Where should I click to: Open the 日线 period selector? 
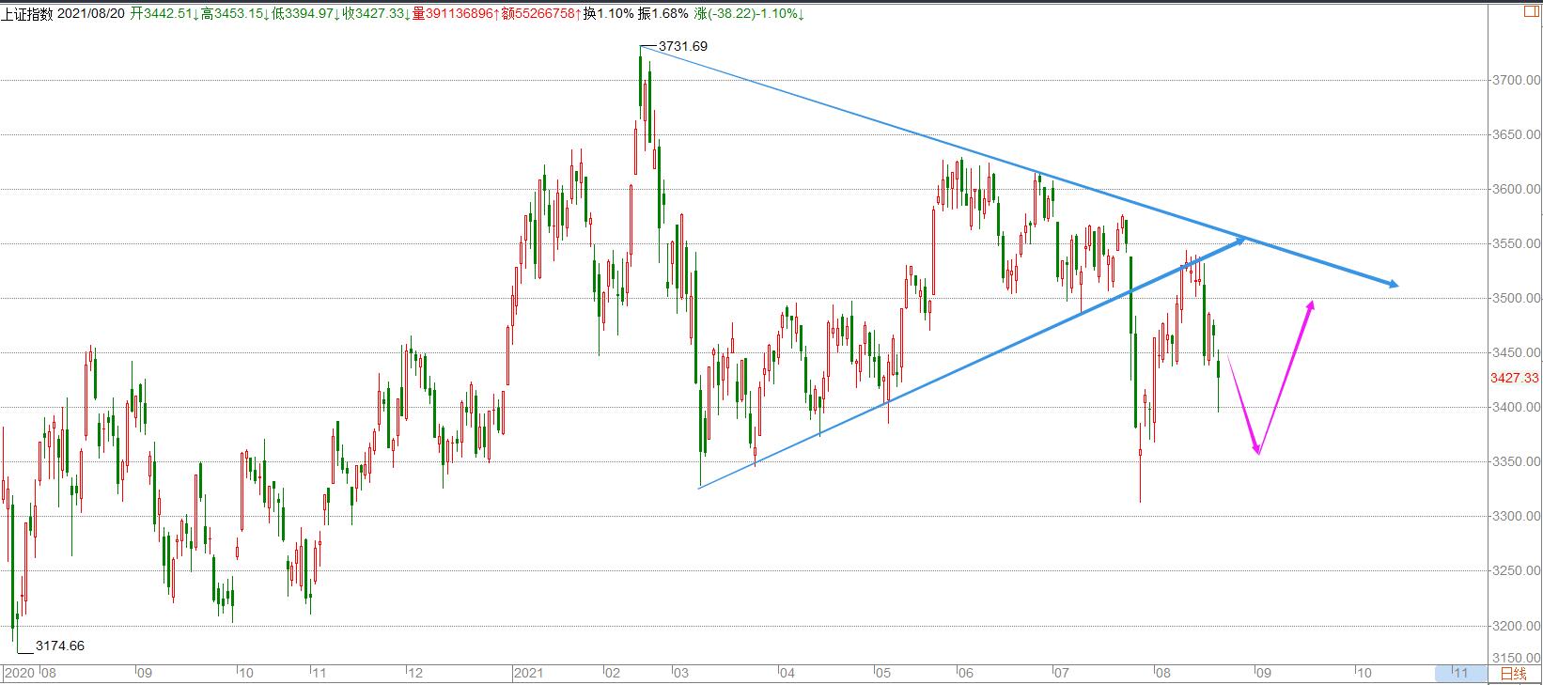[x=1513, y=673]
